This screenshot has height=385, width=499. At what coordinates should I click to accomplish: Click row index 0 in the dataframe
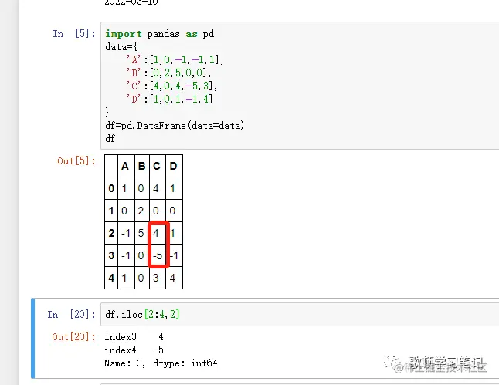pos(111,188)
